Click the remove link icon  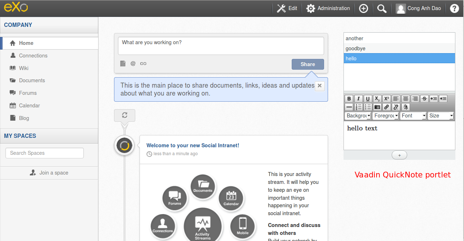pos(396,107)
